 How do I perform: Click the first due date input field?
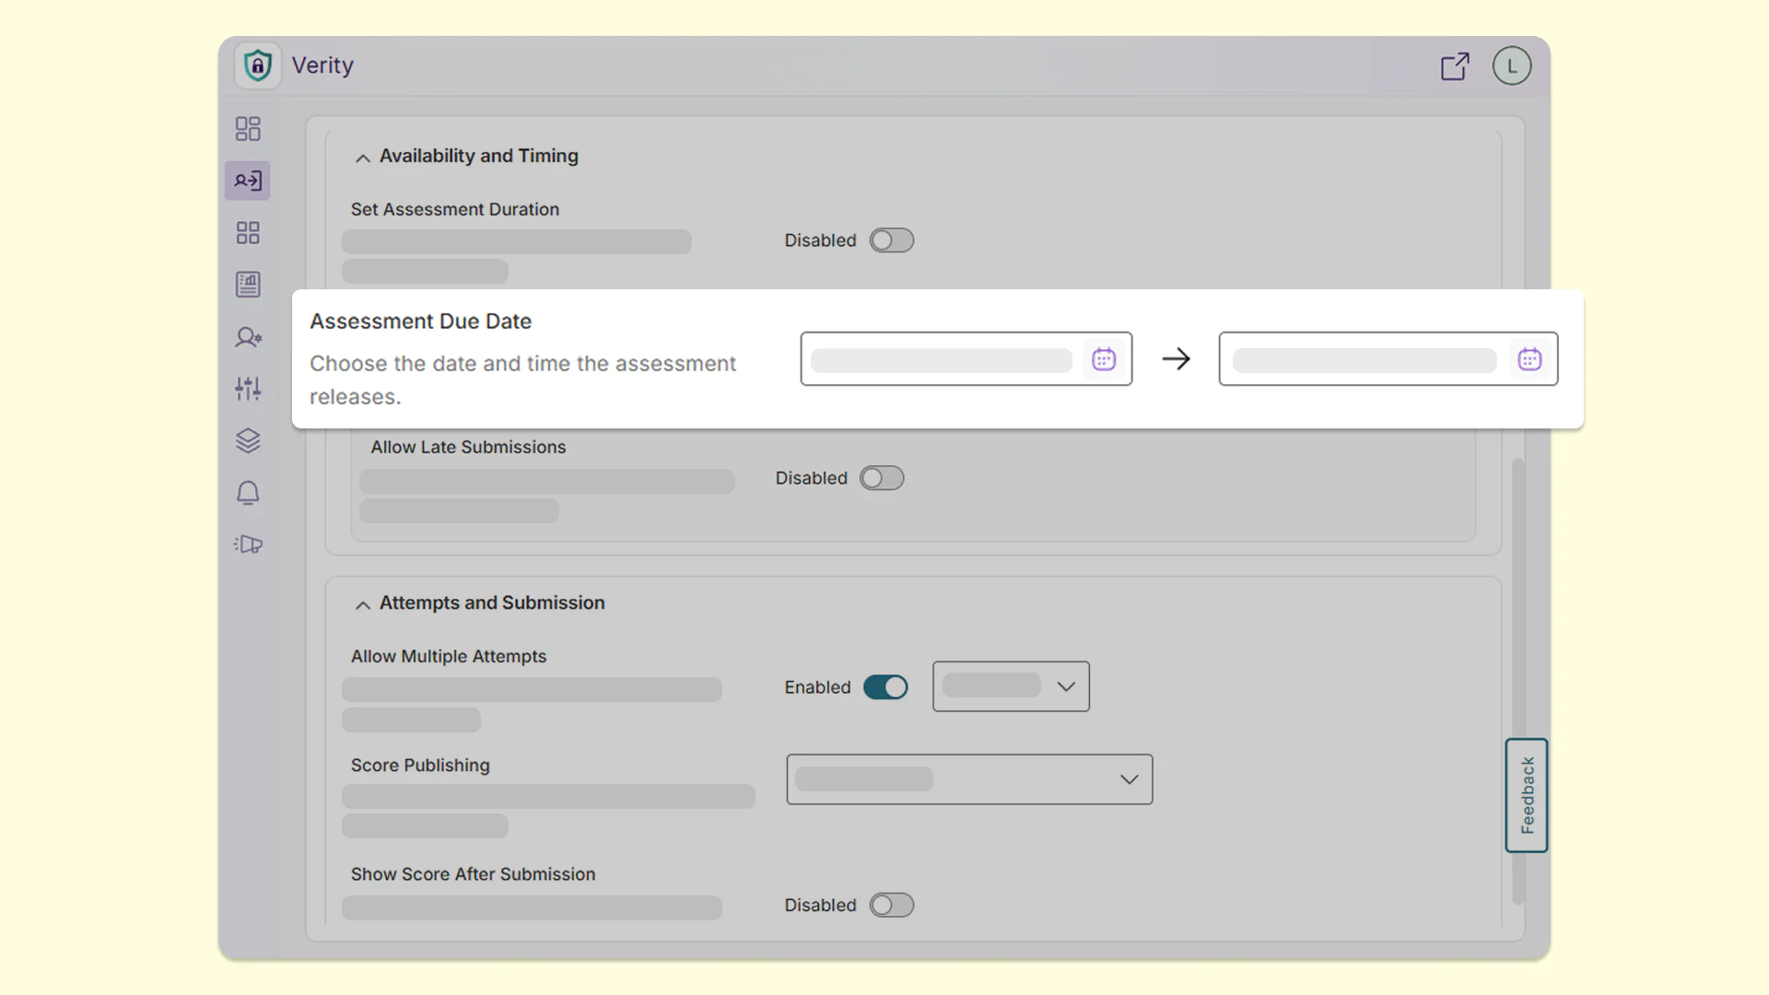click(966, 359)
